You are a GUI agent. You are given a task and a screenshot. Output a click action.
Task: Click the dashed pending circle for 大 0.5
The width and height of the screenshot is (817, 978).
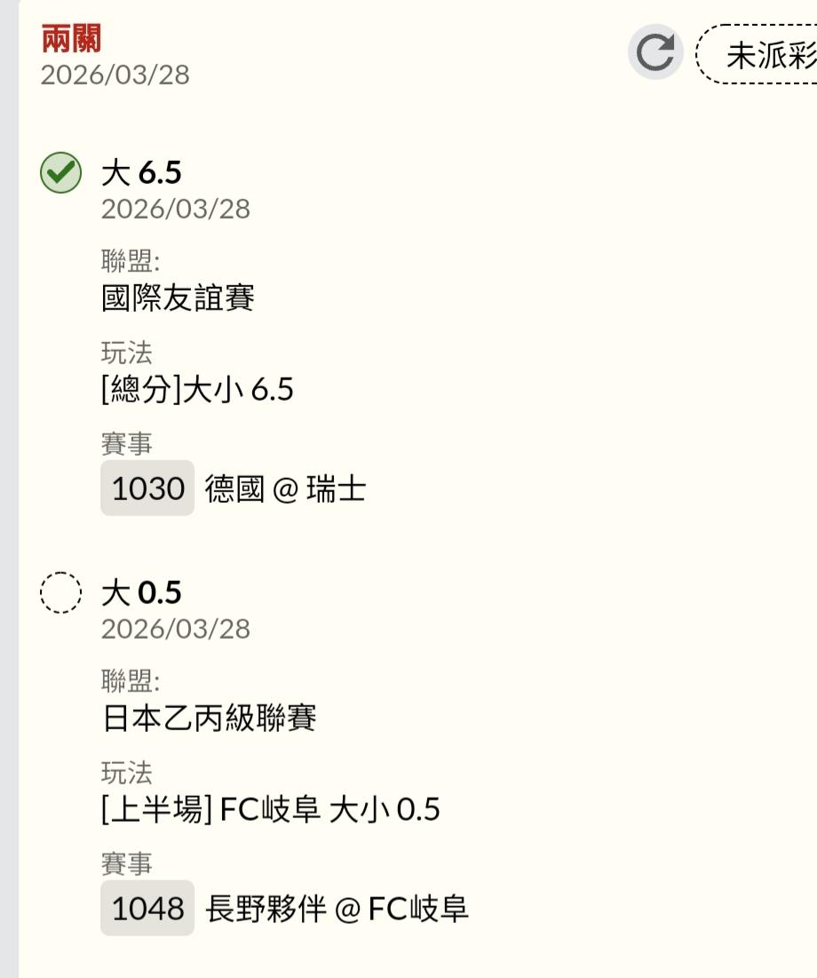click(x=60, y=592)
